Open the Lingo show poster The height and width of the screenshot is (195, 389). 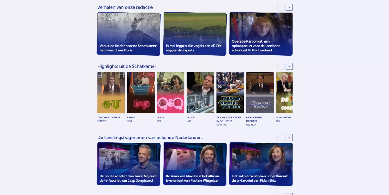click(x=141, y=92)
